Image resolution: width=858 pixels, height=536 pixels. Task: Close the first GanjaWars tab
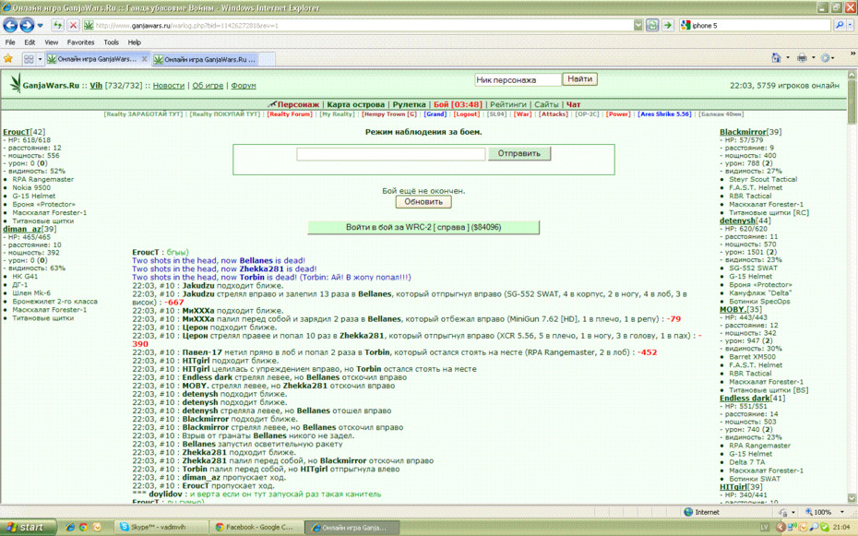tap(145, 59)
